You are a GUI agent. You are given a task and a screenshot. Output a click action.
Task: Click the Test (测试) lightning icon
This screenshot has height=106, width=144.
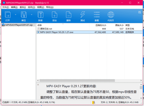pyautogui.click(x=83, y=15)
